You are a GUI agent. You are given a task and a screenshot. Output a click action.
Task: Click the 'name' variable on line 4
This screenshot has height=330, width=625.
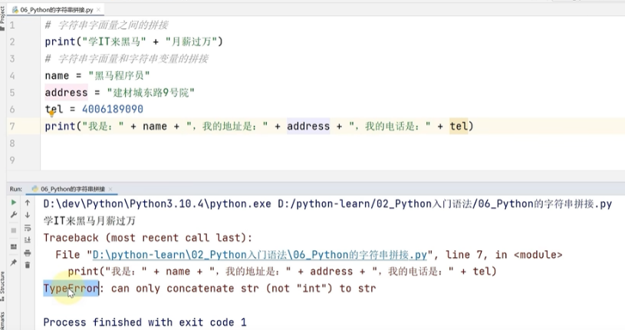[57, 75]
